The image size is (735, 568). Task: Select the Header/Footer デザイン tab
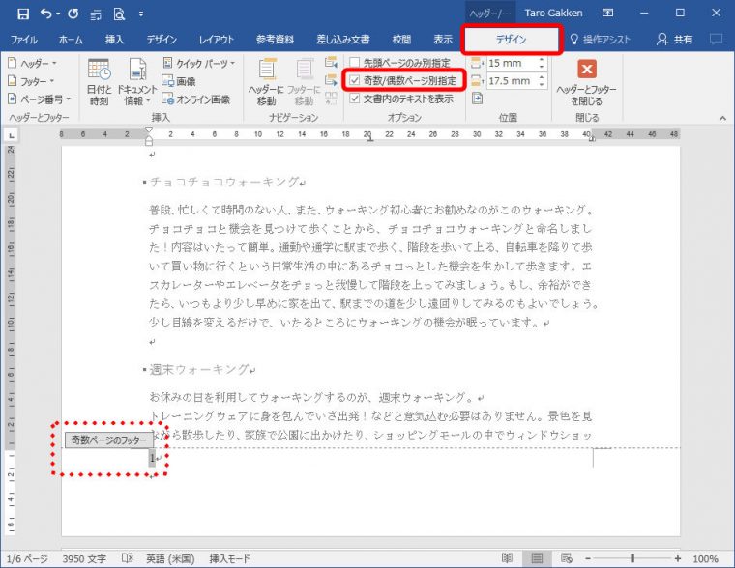(511, 40)
